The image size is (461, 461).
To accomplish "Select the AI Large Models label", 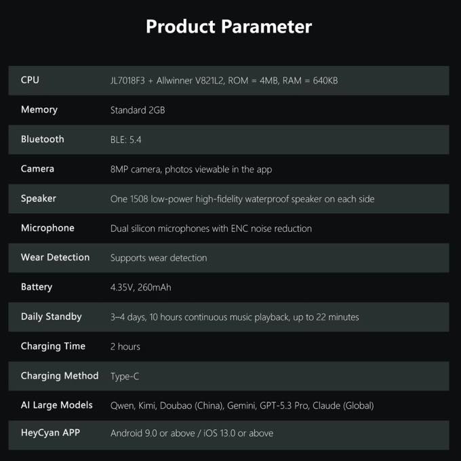I will (x=57, y=405).
